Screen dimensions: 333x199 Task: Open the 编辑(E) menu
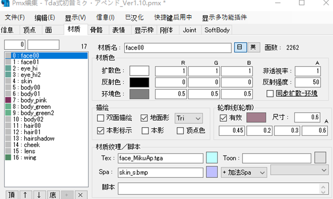[45, 17]
